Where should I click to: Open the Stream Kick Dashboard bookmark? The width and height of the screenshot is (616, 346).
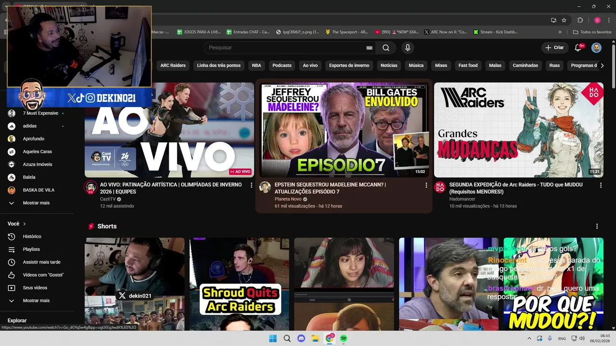(496, 32)
